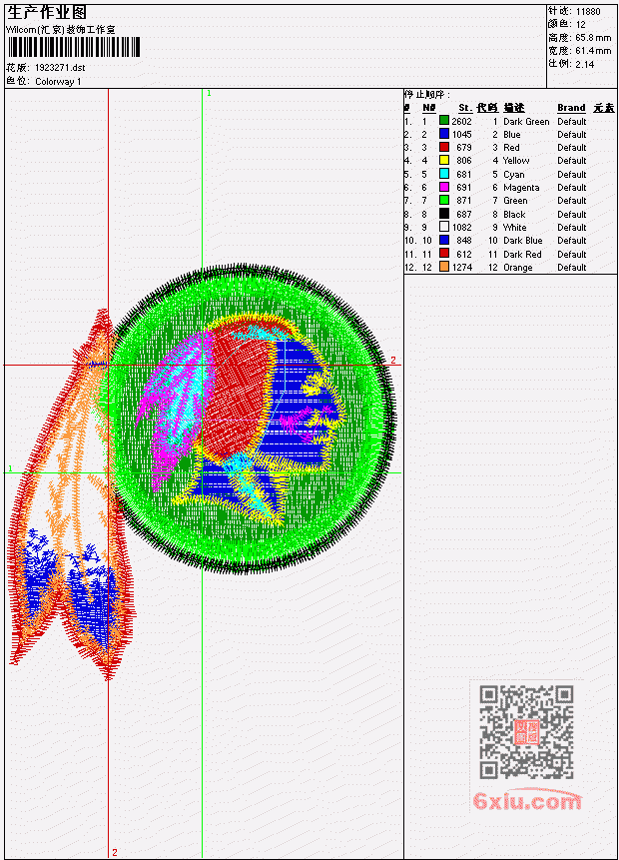Image resolution: width=619 pixels, height=860 pixels.
Task: Click the width value 61.4 mm
Action: click(593, 51)
